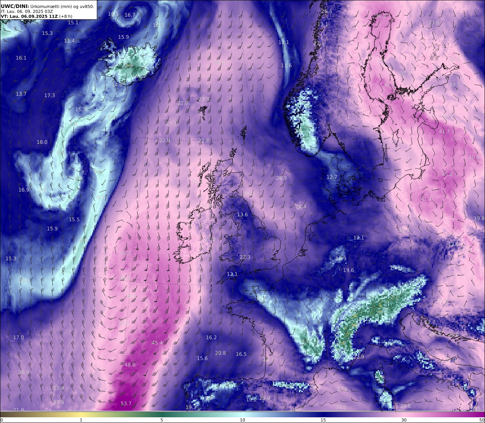Click the 18.0 map value
The height and width of the screenshot is (423, 485).
tap(42, 142)
